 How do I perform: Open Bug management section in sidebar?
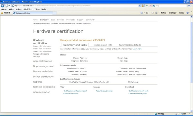(x=43, y=66)
